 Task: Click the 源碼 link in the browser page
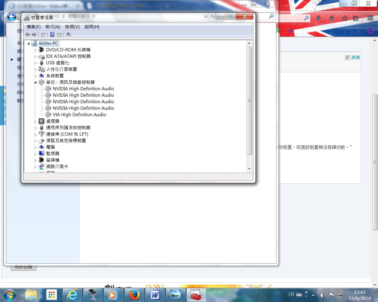355,58
